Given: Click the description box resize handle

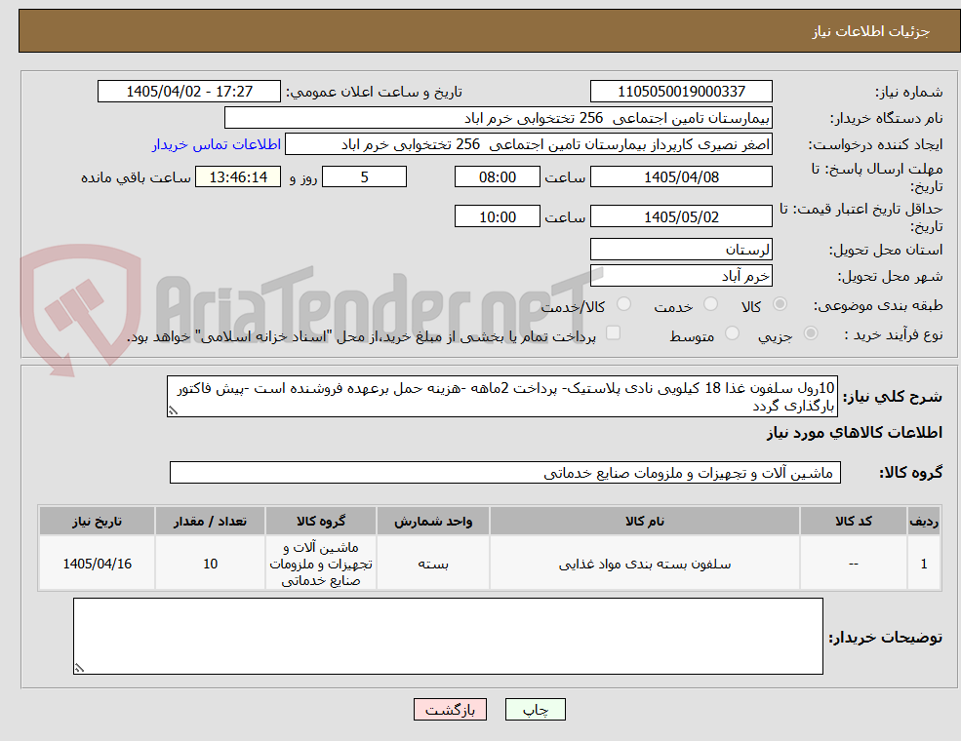Looking at the screenshot, I should point(173,410).
